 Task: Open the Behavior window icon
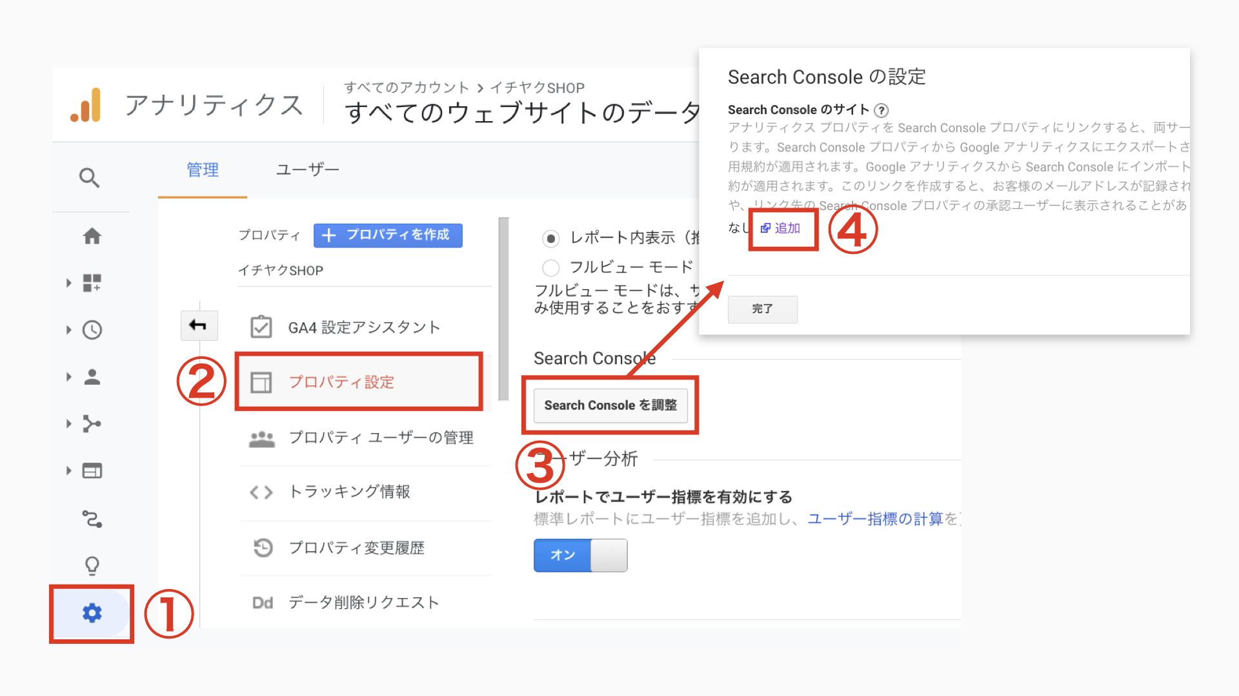pyautogui.click(x=92, y=471)
